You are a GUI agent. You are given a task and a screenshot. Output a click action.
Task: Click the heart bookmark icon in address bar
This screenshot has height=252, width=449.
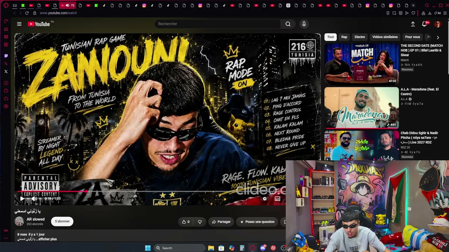(x=413, y=13)
